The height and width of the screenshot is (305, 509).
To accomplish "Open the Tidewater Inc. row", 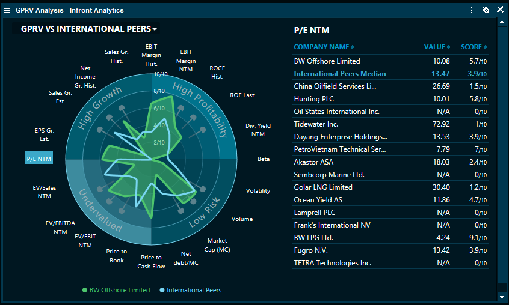I will point(316,124).
